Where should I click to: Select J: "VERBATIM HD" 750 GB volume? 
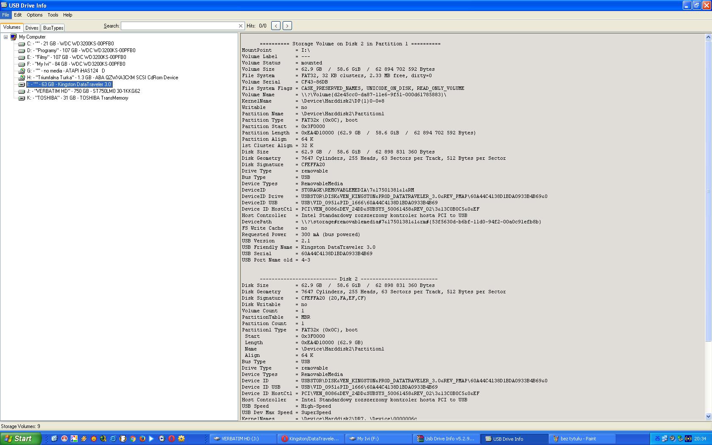coord(83,91)
